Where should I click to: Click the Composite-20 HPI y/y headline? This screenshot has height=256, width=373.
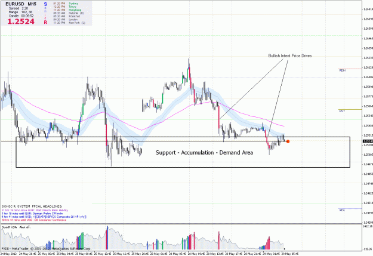pos(44,217)
